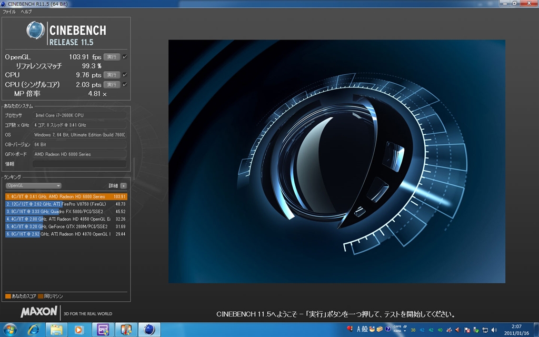Viewport: 539px width, 337px height.
Task: Click the Intel Core i7-2600K CPU processor field
Action: 79,115
